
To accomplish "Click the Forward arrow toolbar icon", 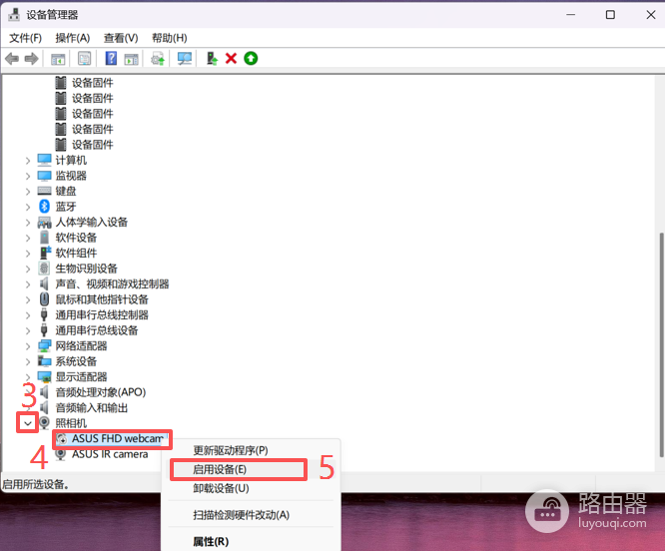I will pos(31,59).
